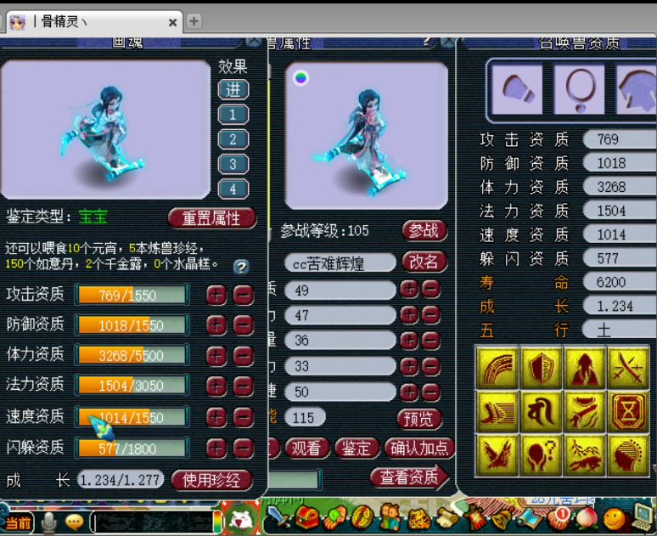Select the half-dark shield skill icon
657x536 pixels.
(x=541, y=369)
